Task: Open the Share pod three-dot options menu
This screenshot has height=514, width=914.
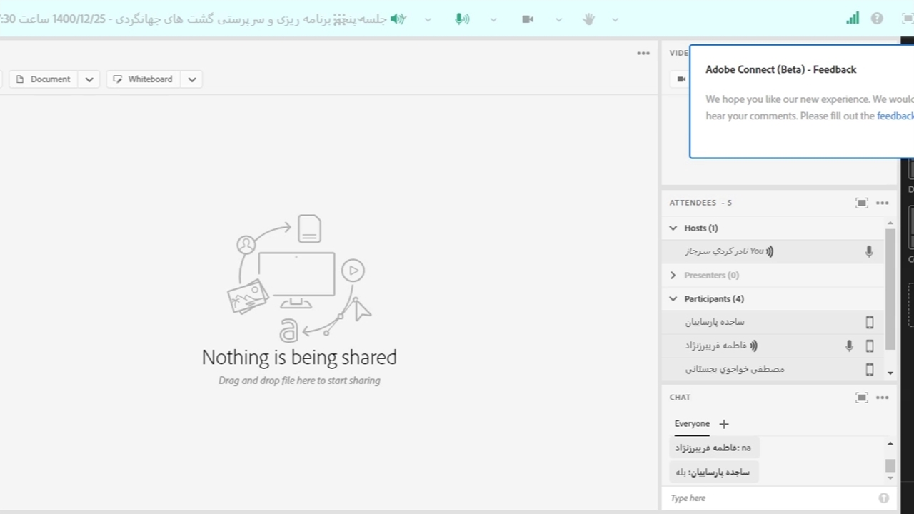Action: tap(643, 53)
